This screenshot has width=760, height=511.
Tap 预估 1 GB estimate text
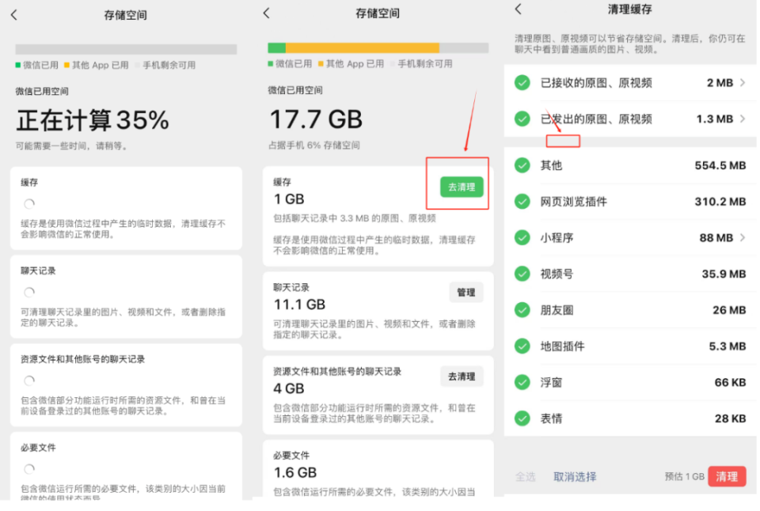pos(684,477)
